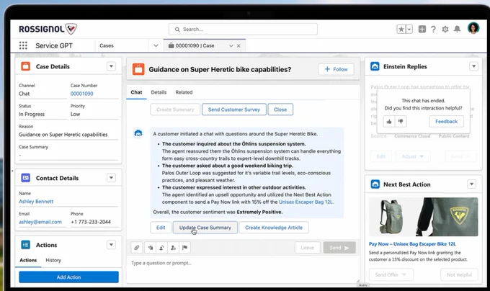Click the Not Helpful button
The width and height of the screenshot is (490, 291).
(x=459, y=274)
